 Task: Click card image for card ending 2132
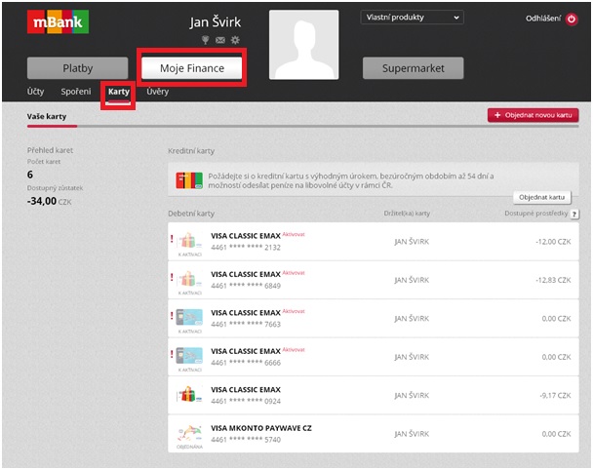189,241
